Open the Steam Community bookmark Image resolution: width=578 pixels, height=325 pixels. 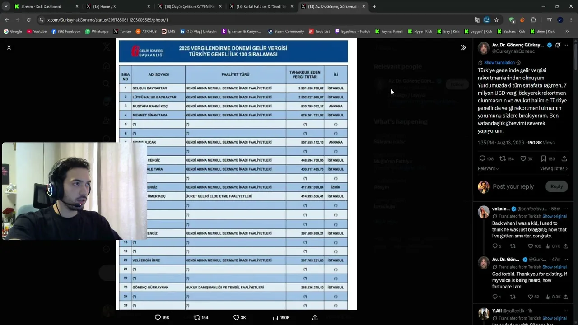point(285,32)
